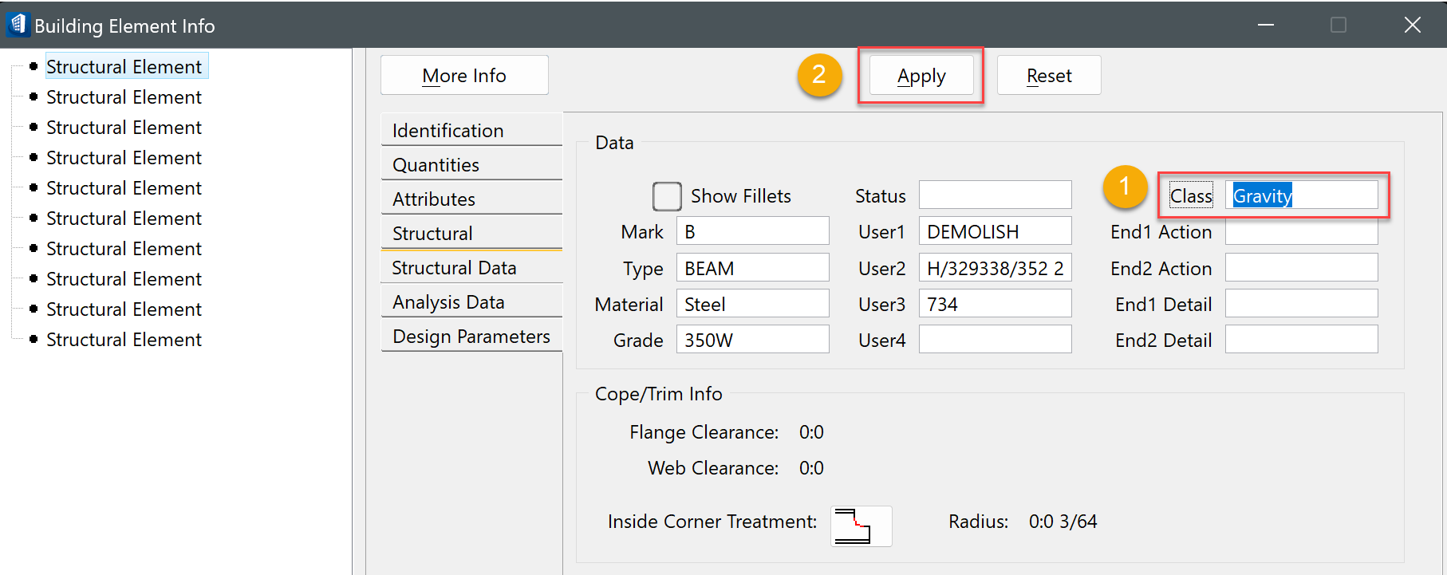The width and height of the screenshot is (1447, 575).
Task: Switch to the Structural Data tab
Action: (471, 267)
